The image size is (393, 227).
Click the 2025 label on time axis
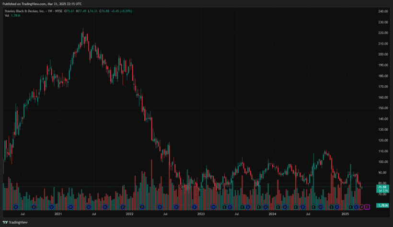point(344,214)
